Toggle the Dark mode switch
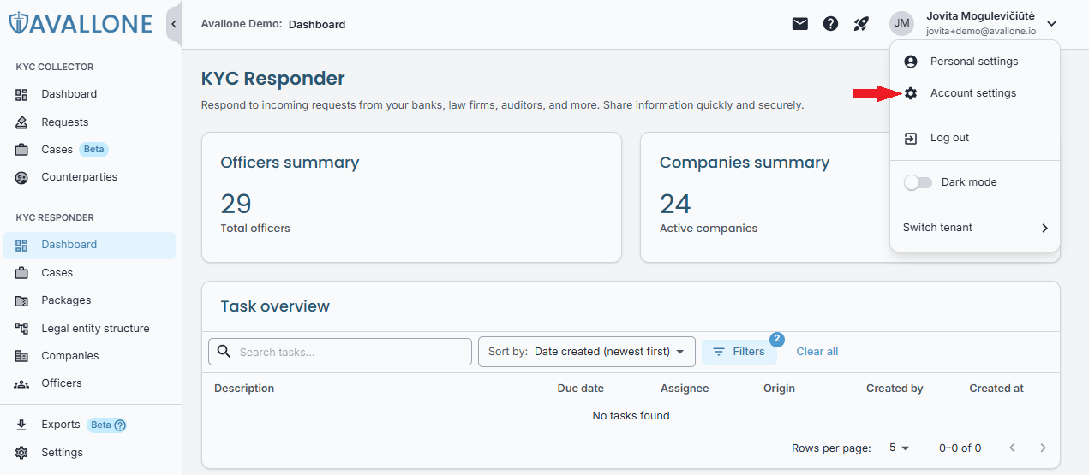1089x475 pixels. 918,182
